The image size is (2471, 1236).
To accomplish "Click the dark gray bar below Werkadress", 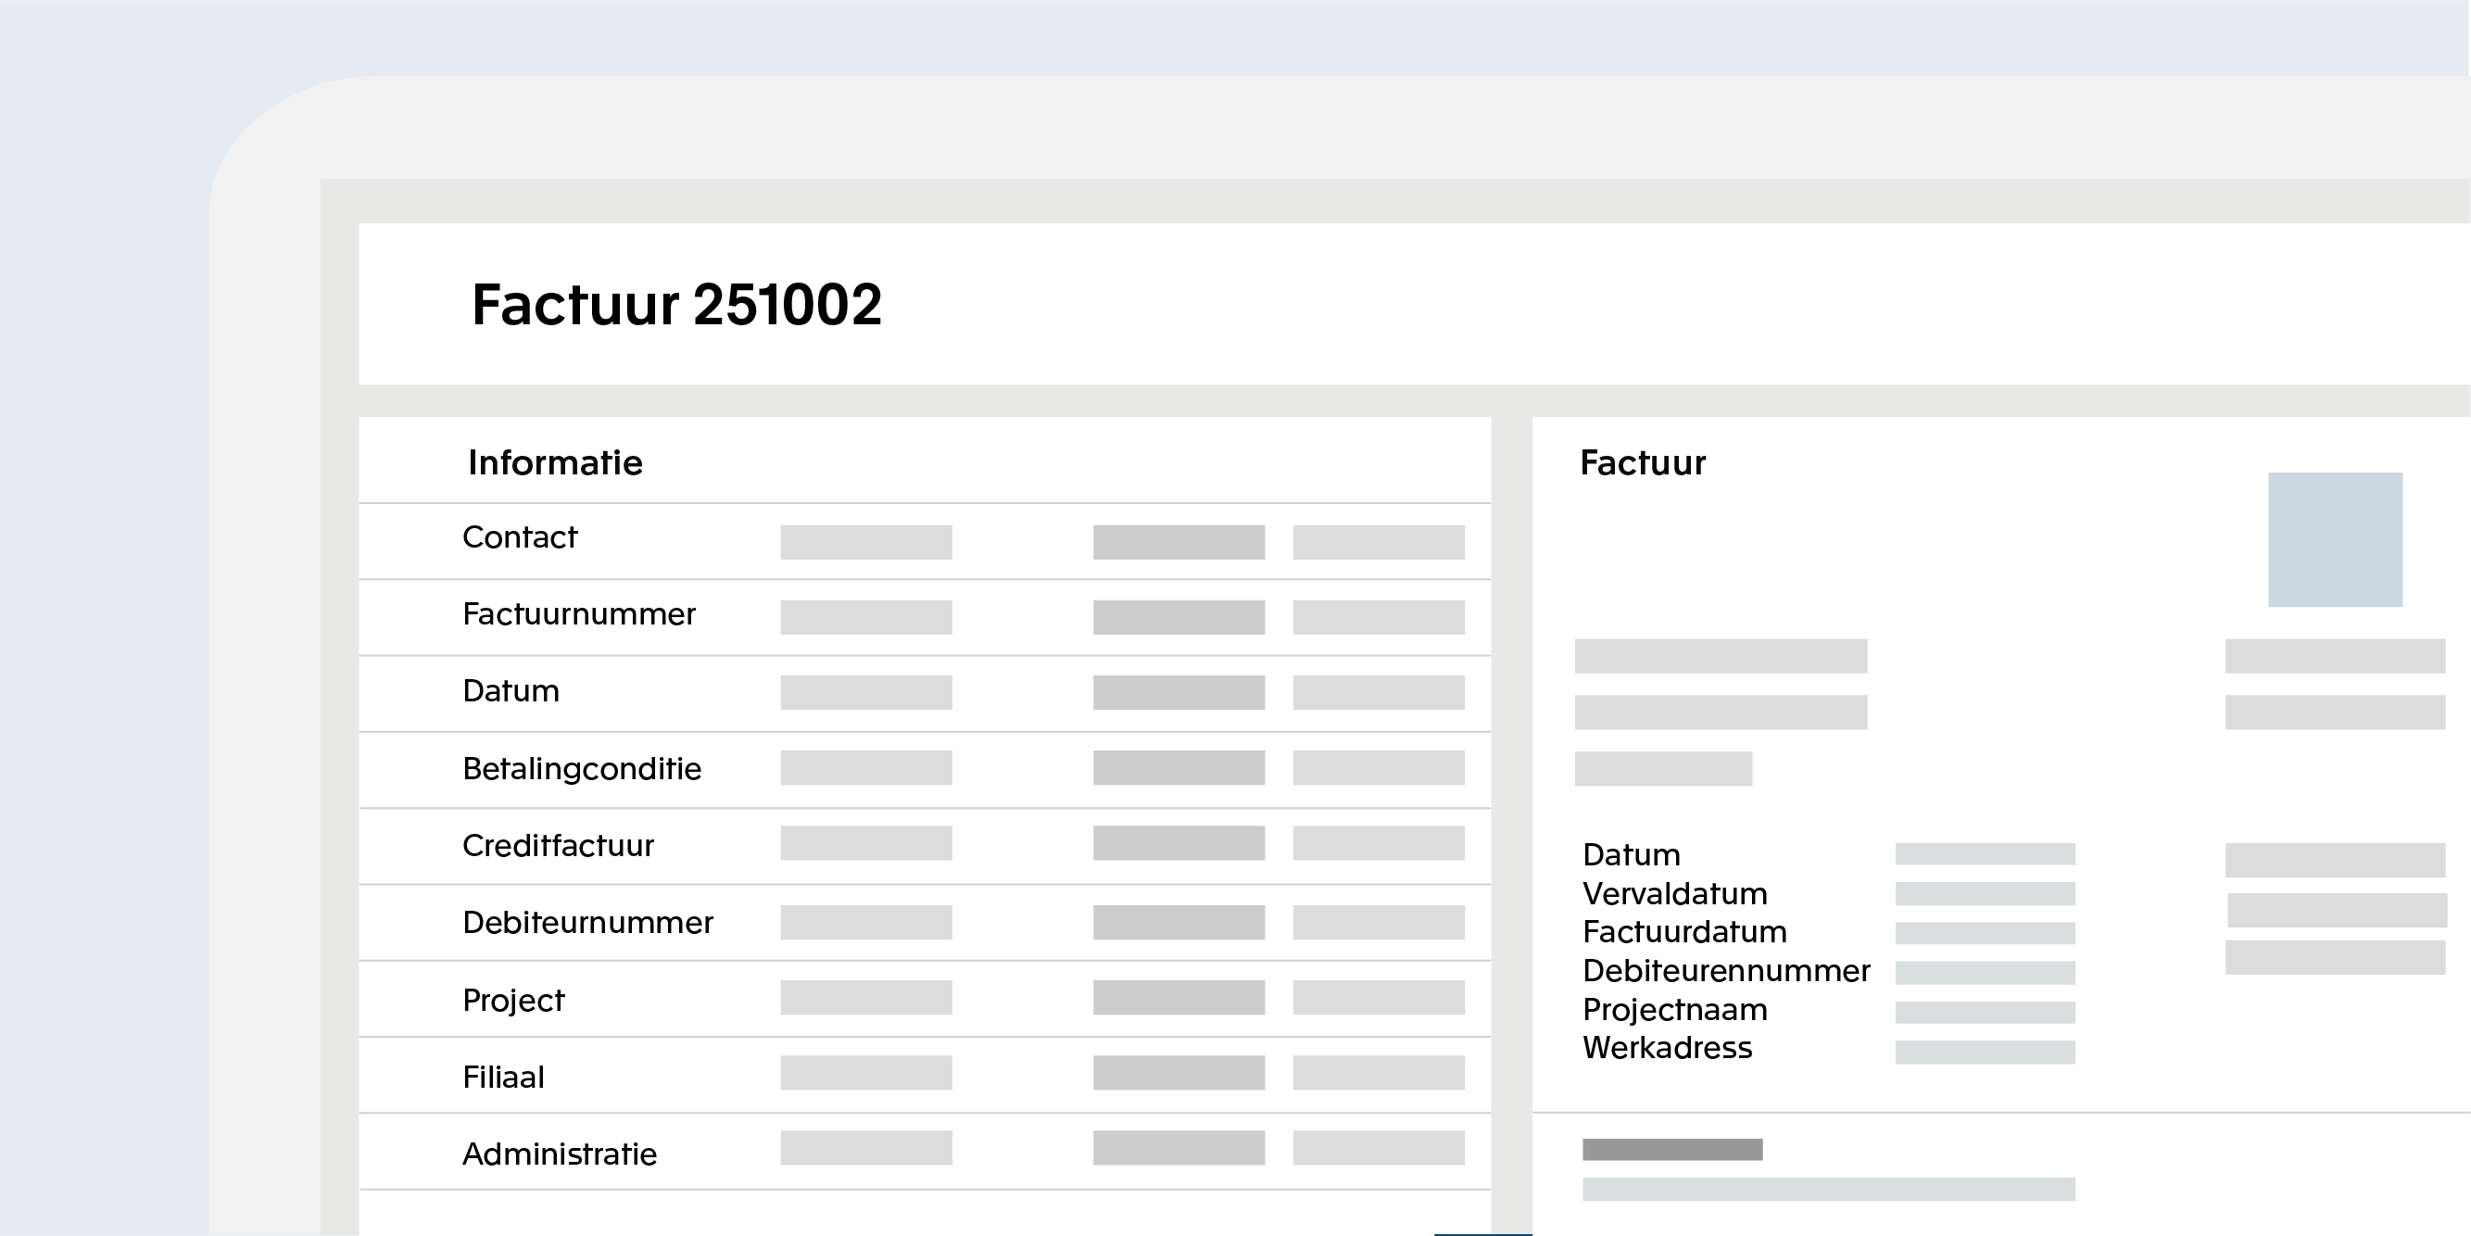I will coord(1672,1149).
